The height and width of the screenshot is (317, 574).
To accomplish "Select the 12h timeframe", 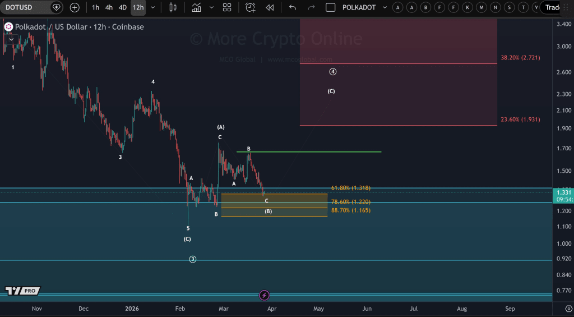I will point(138,7).
